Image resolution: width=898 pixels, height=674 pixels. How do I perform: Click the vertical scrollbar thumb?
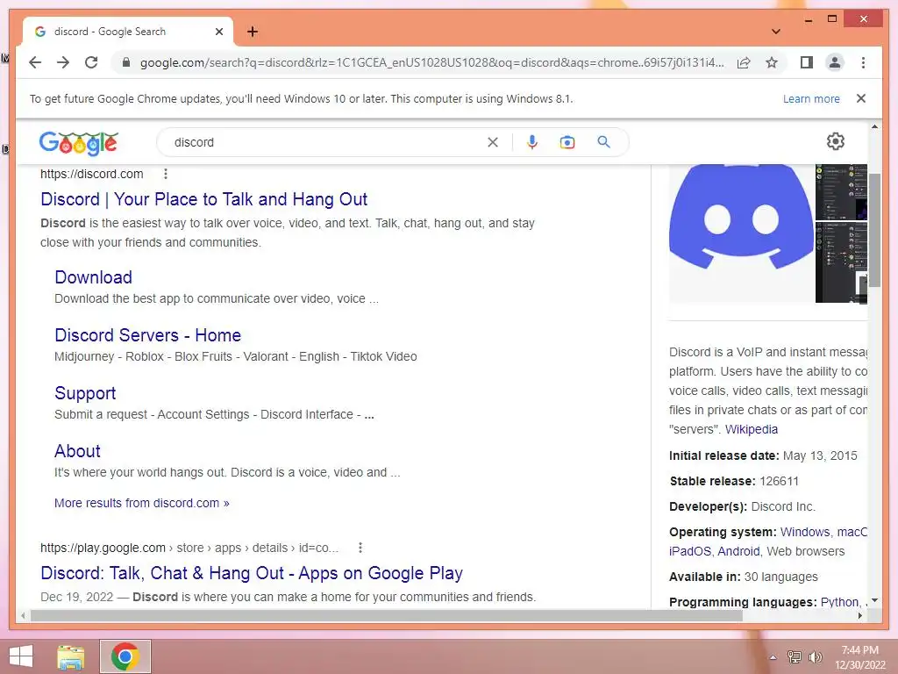click(x=874, y=229)
